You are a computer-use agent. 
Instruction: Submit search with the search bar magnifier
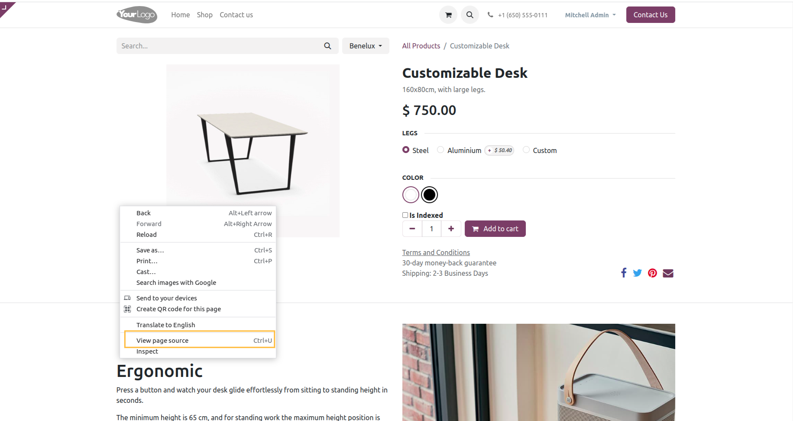click(x=327, y=46)
